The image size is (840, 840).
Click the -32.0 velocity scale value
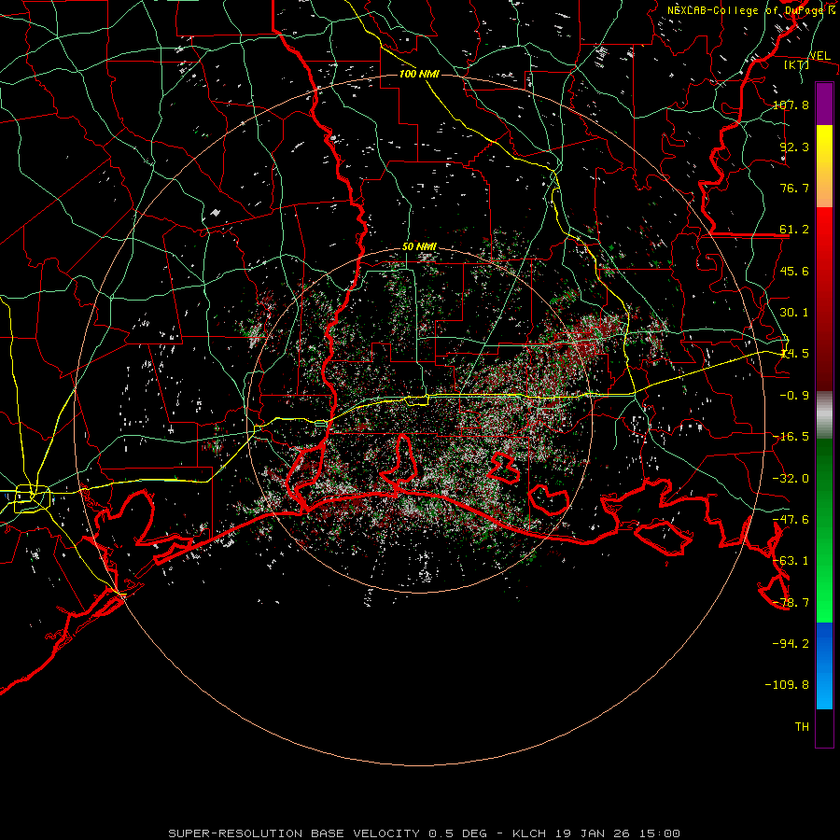point(791,479)
